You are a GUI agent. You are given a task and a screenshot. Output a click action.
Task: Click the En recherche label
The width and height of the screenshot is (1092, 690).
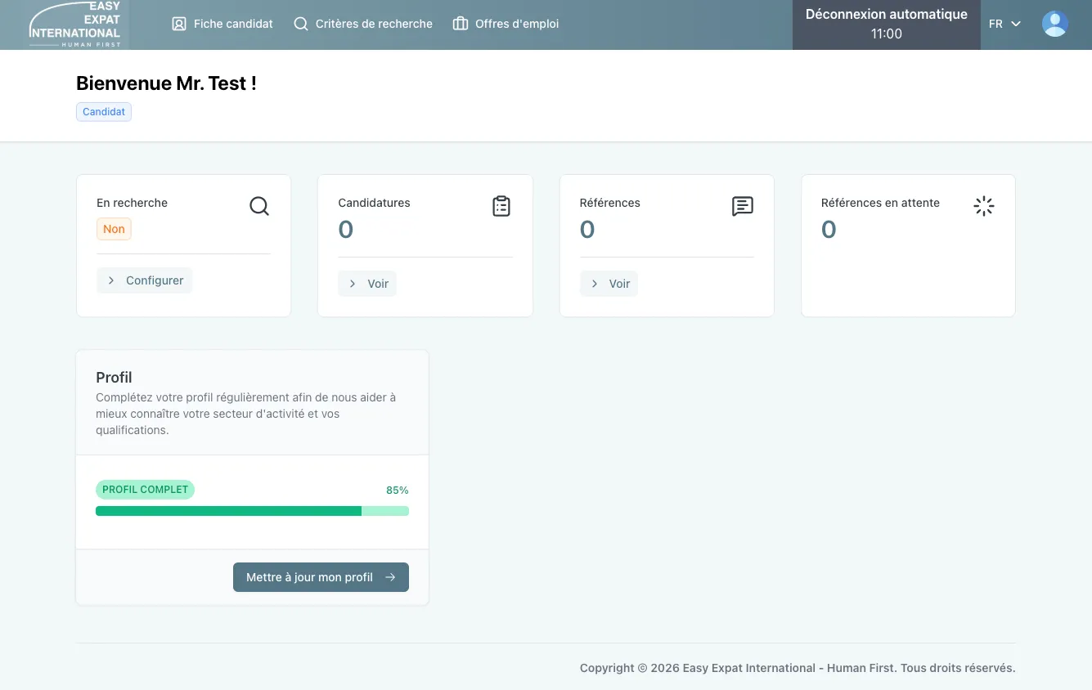click(x=132, y=203)
